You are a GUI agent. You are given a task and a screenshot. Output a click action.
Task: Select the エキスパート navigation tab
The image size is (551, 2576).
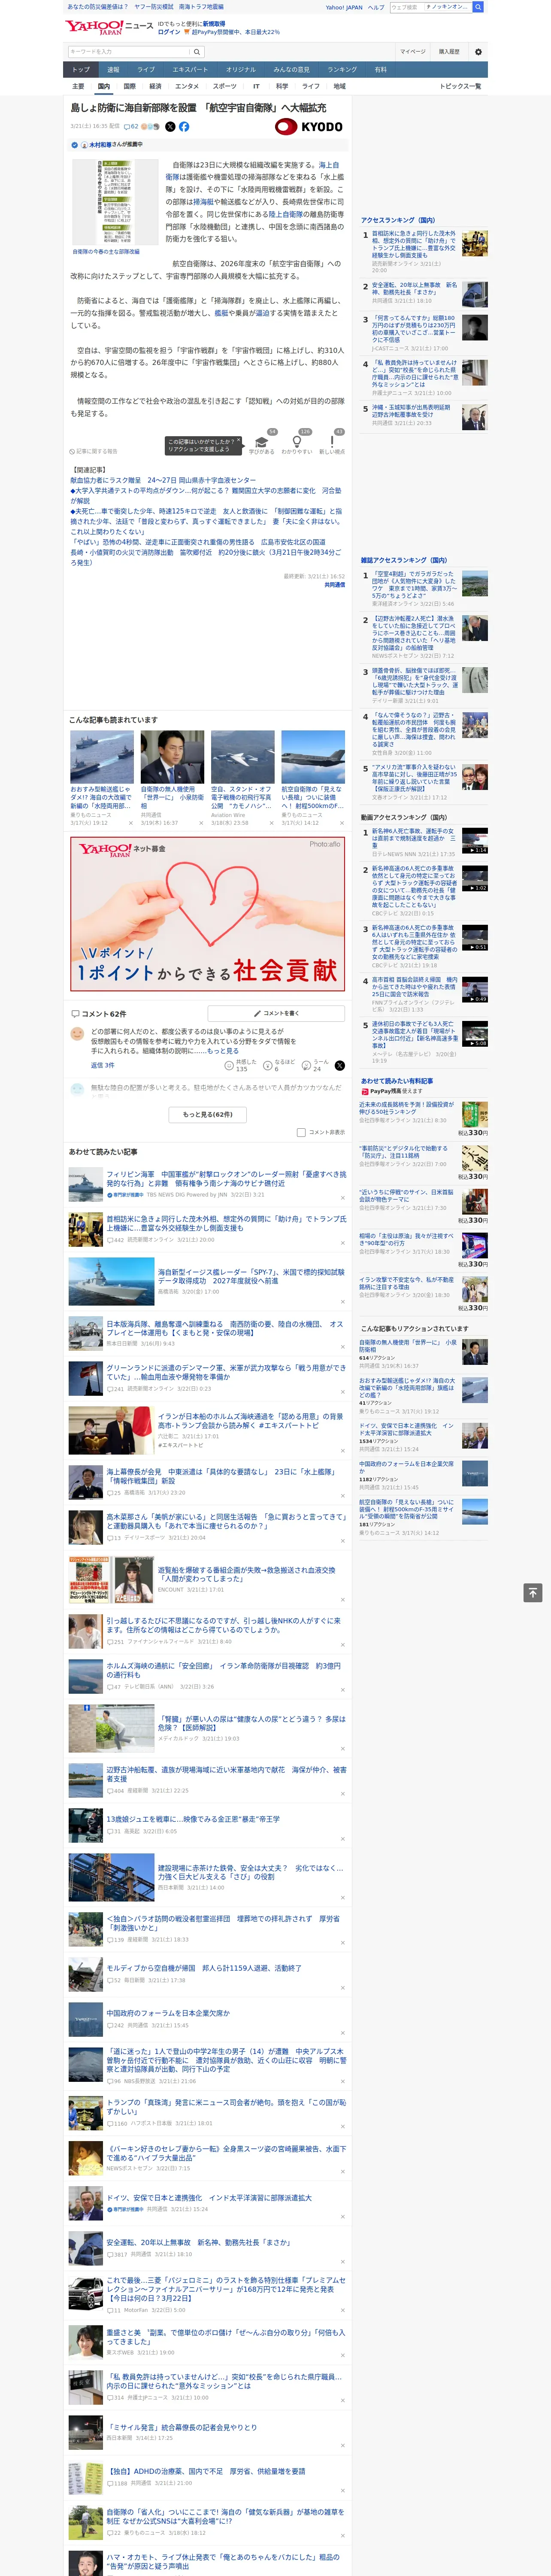[190, 70]
